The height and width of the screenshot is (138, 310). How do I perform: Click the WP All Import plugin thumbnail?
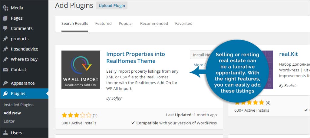[x=81, y=70]
